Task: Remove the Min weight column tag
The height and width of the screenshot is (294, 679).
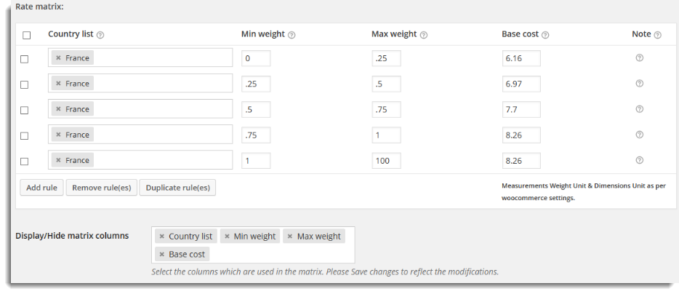Action: 227,237
